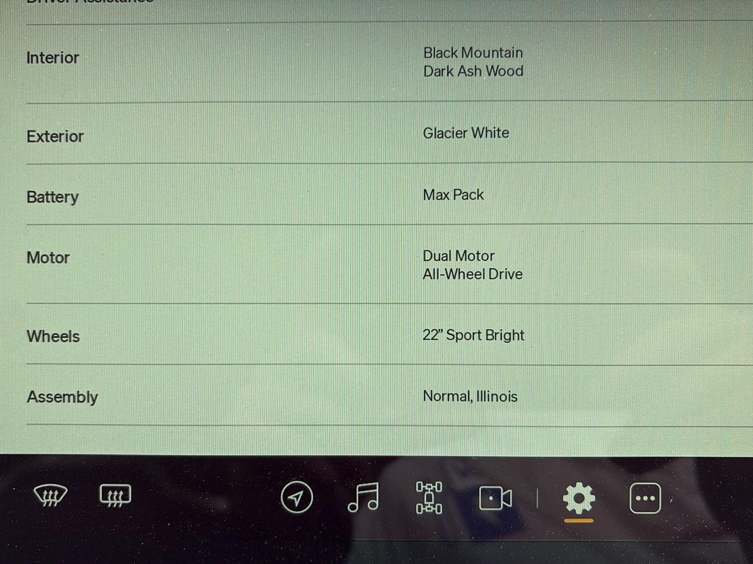Tap the Battery row label
The height and width of the screenshot is (564, 753).
(53, 197)
